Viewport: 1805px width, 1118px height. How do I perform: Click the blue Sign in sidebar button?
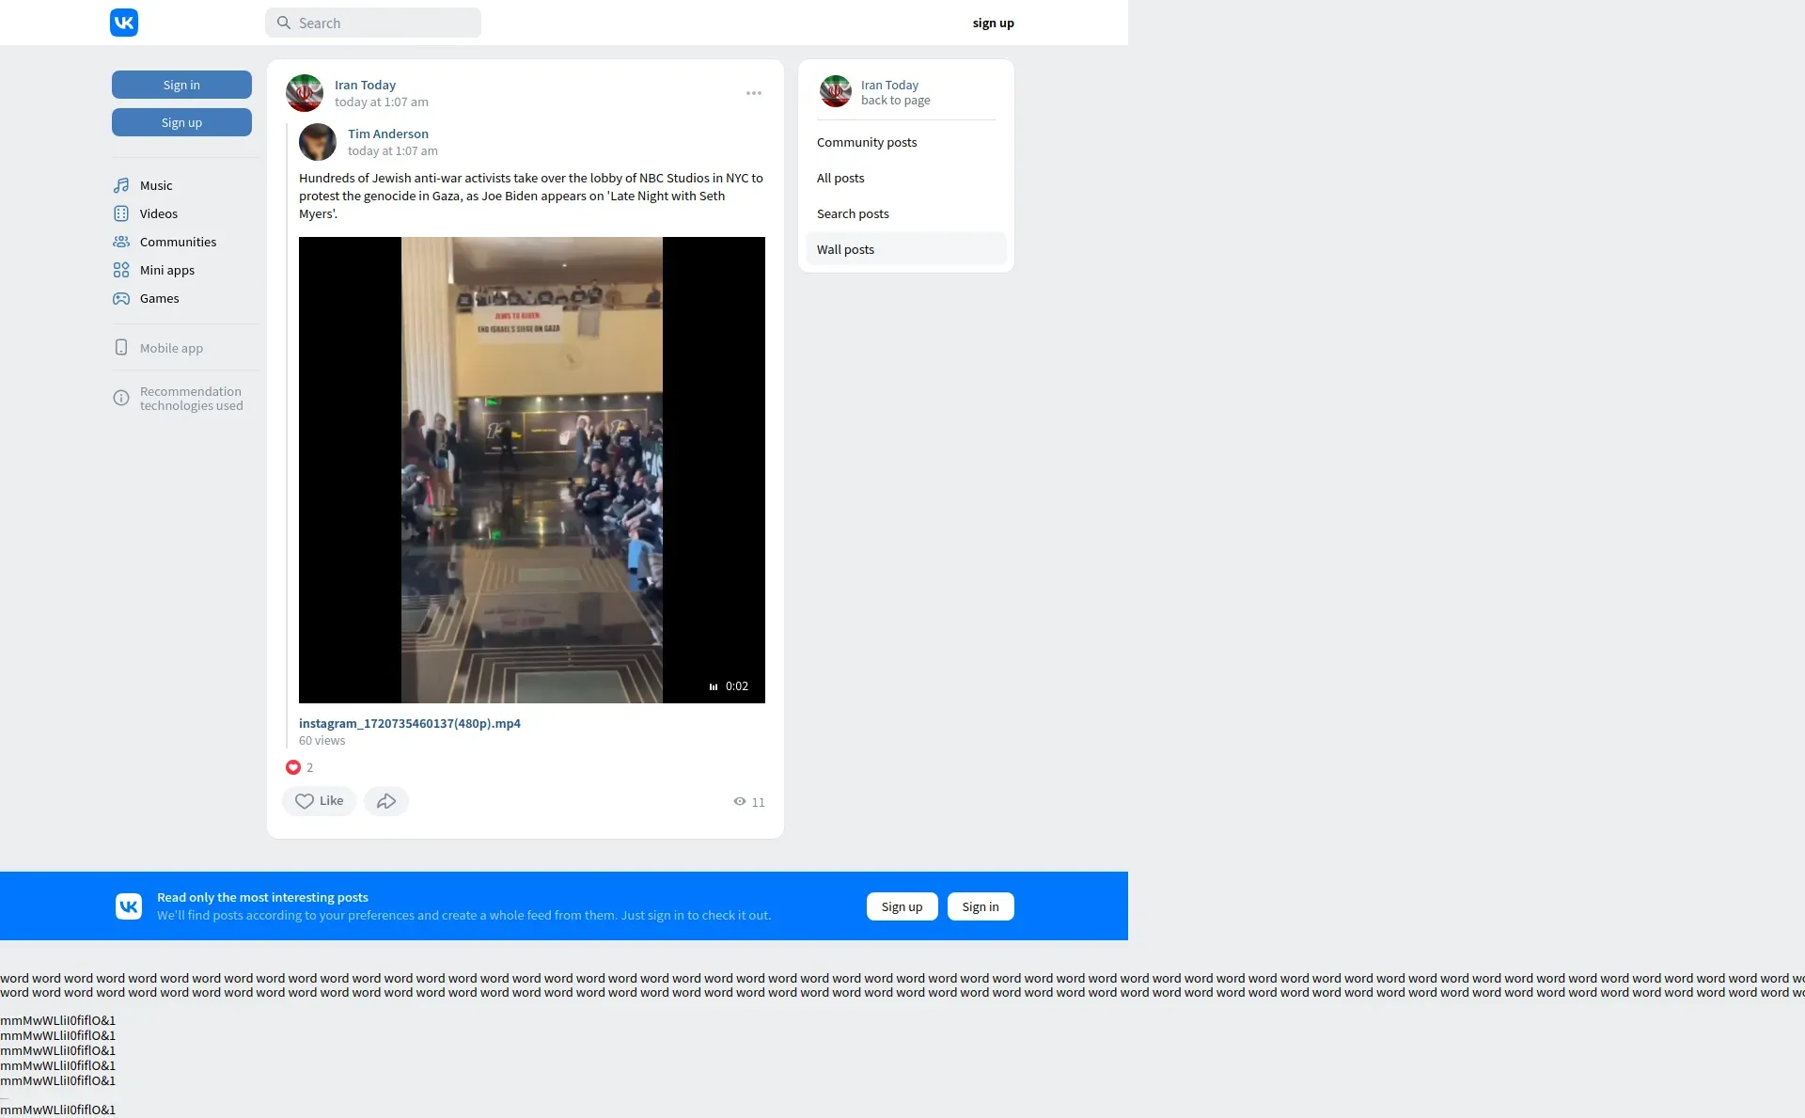181,85
